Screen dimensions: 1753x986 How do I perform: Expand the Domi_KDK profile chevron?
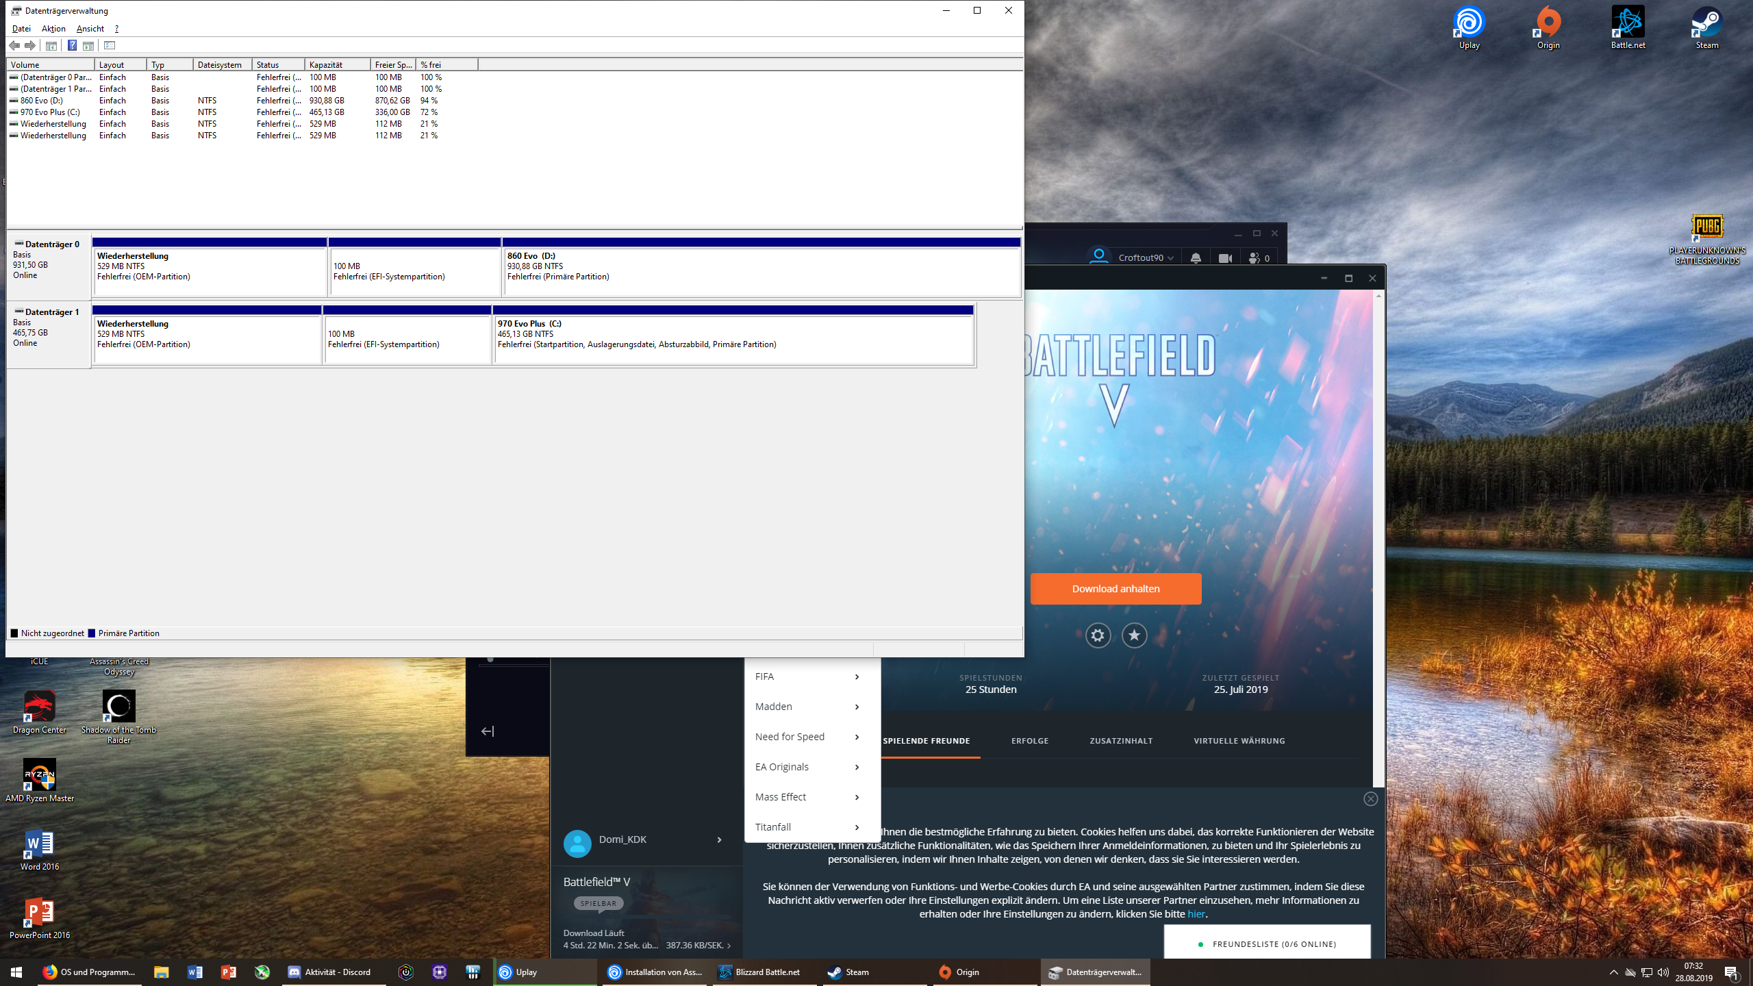[719, 839]
